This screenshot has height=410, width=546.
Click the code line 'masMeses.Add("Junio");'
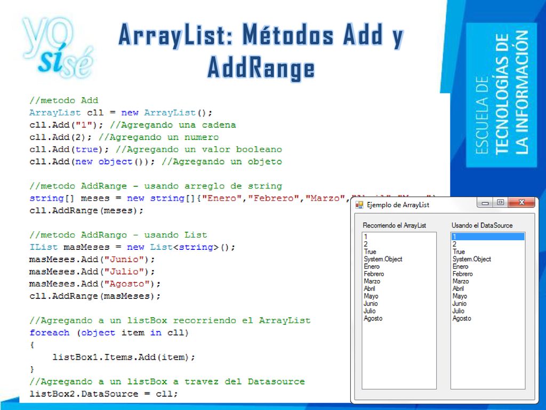92,259
